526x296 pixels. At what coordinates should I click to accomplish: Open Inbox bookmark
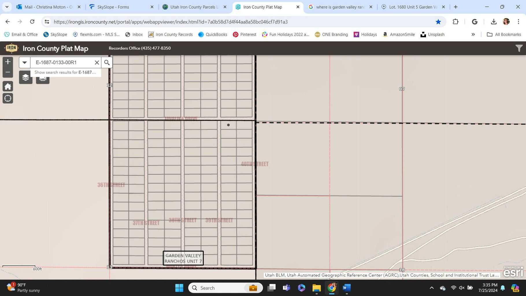(134, 34)
